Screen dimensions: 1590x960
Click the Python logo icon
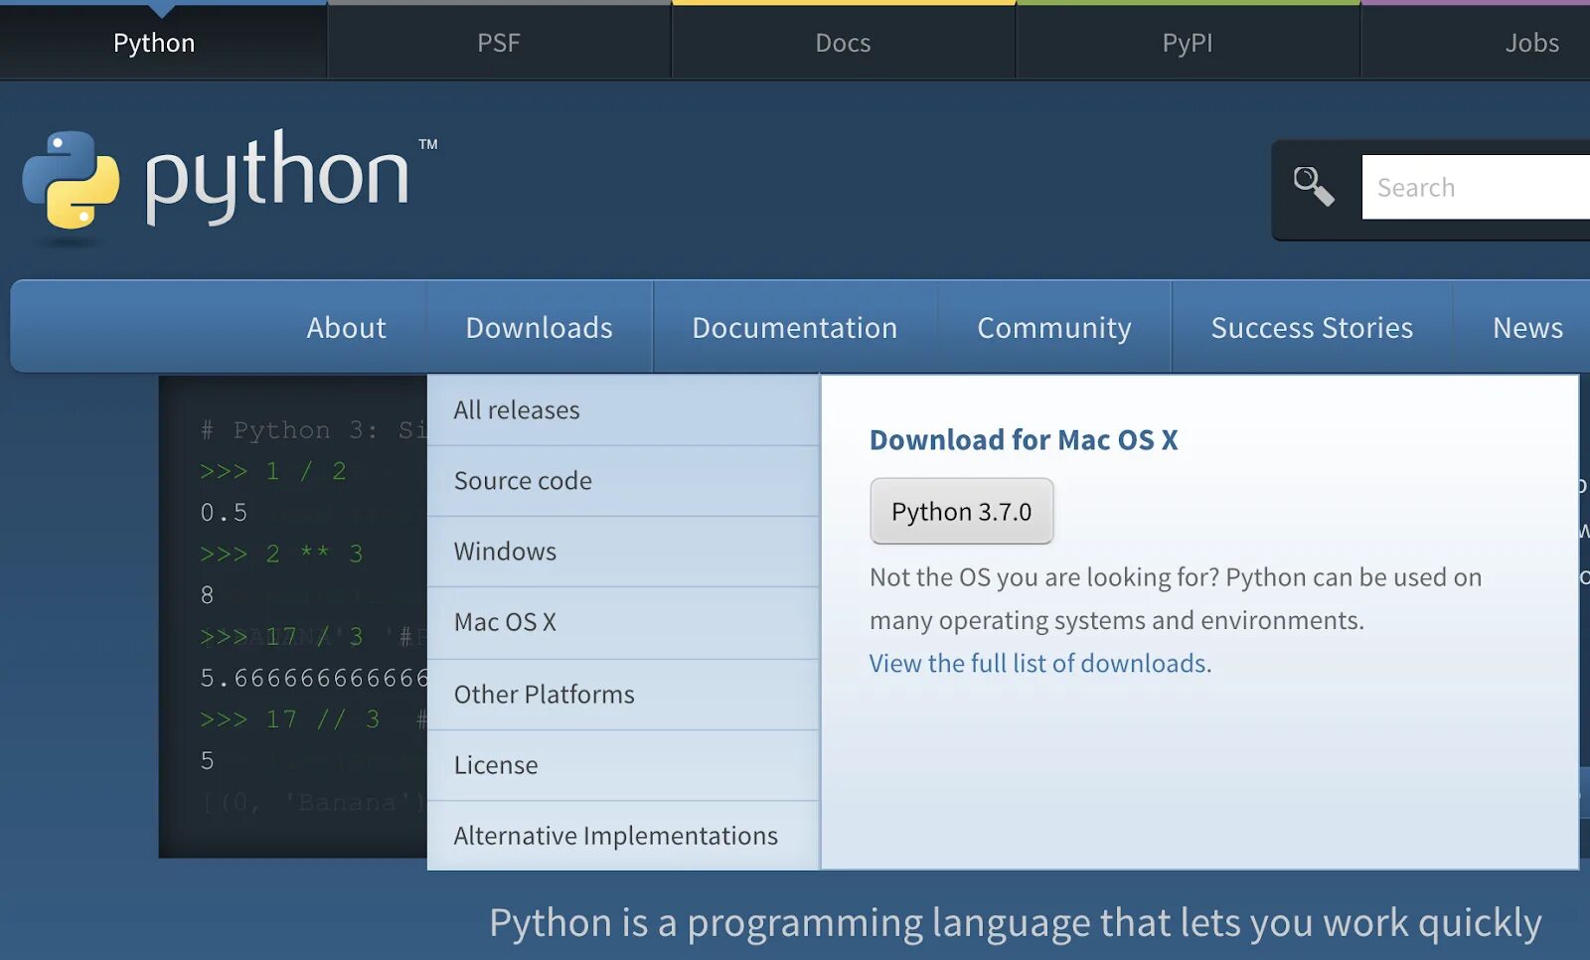[71, 180]
